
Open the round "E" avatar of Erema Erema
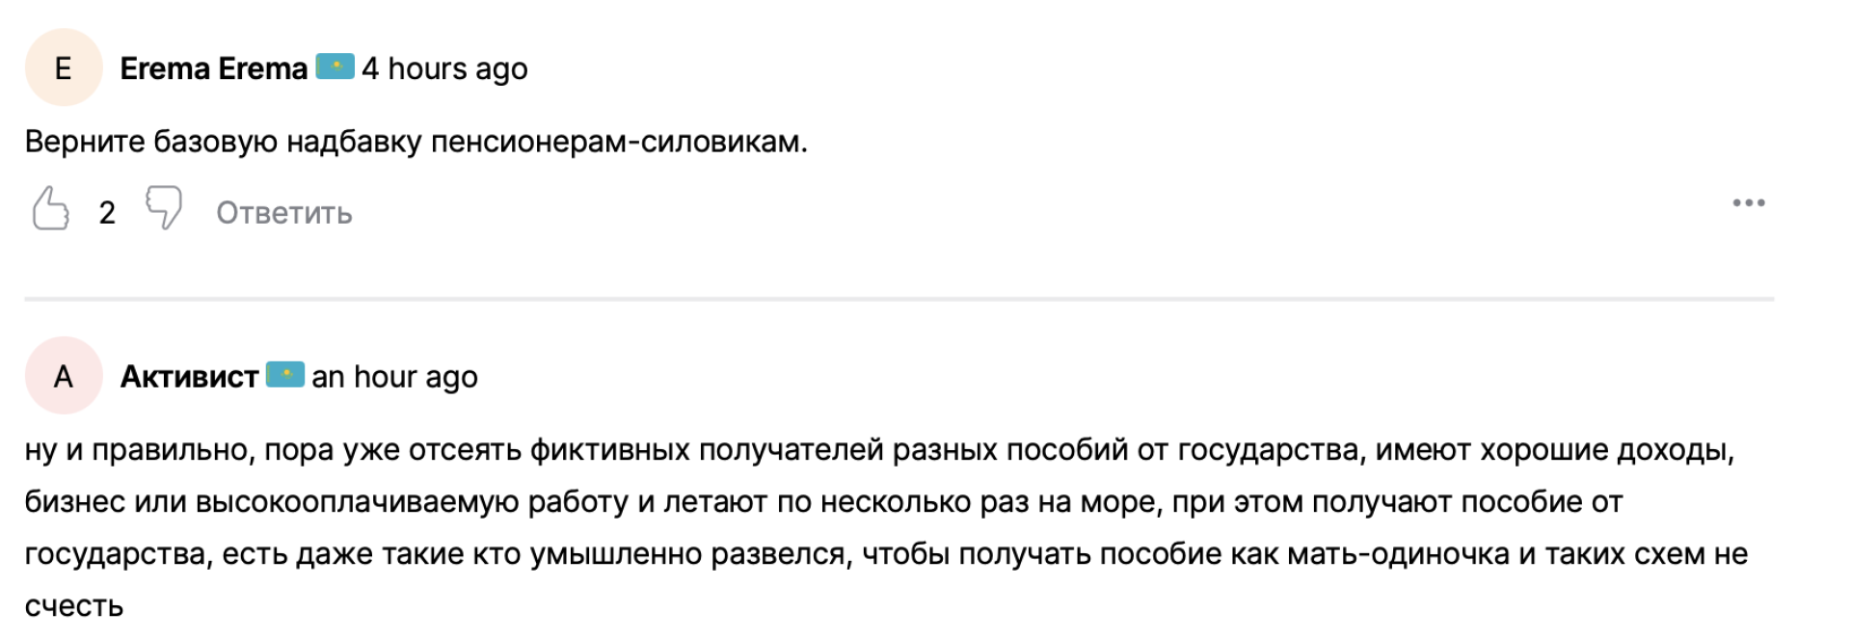click(x=64, y=67)
